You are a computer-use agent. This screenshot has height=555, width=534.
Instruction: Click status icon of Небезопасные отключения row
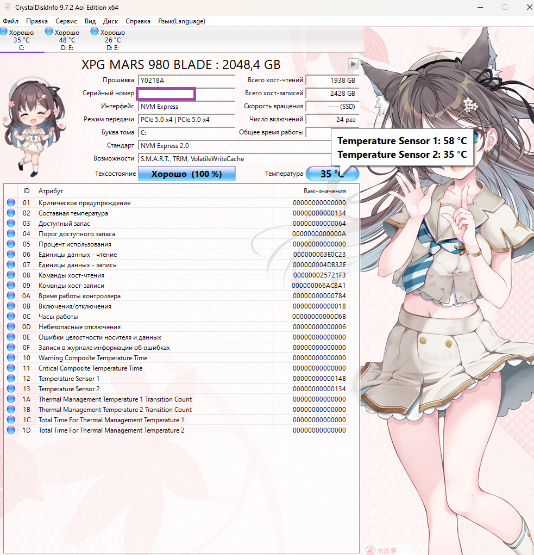point(11,326)
